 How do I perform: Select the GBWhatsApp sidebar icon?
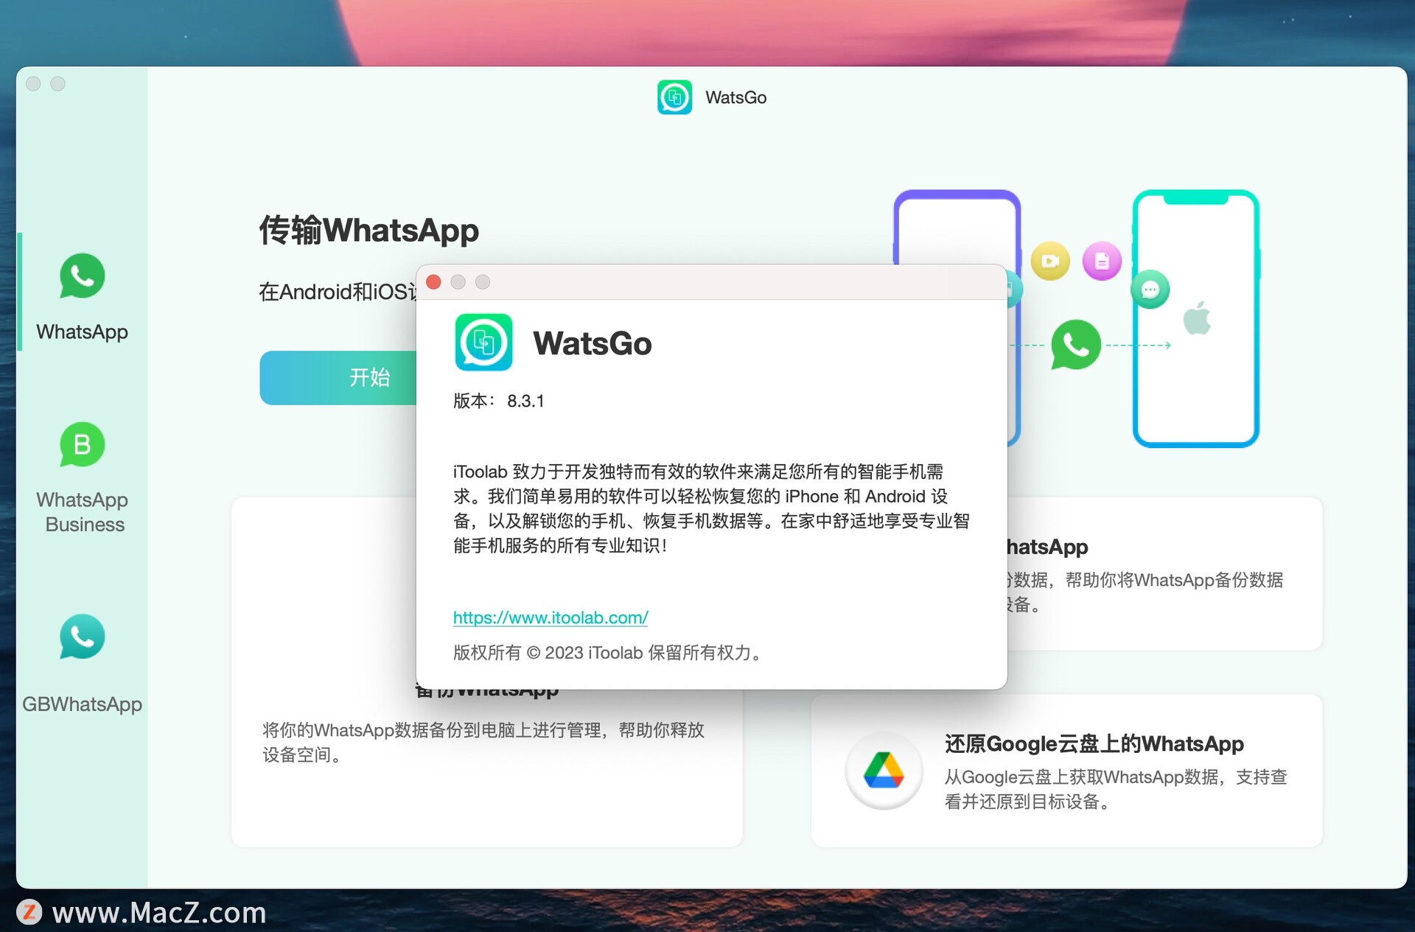pos(82,637)
